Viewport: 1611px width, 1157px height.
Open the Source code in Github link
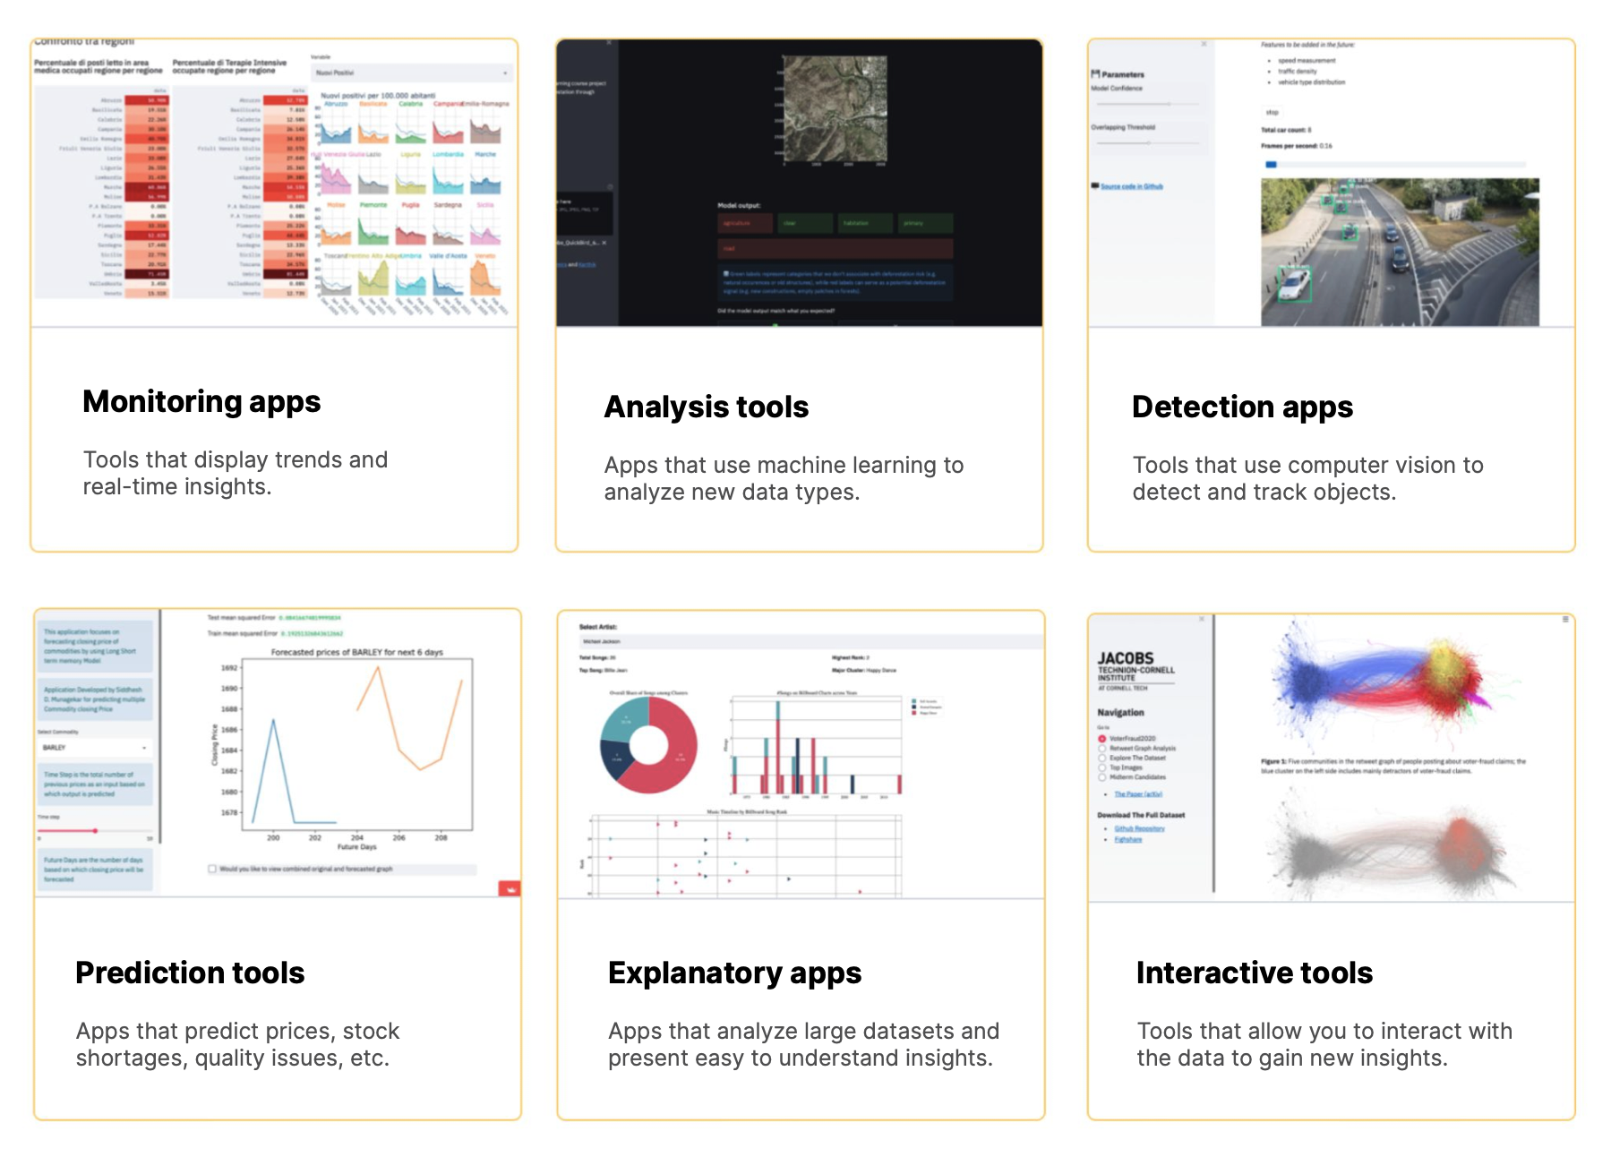[x=1131, y=186]
